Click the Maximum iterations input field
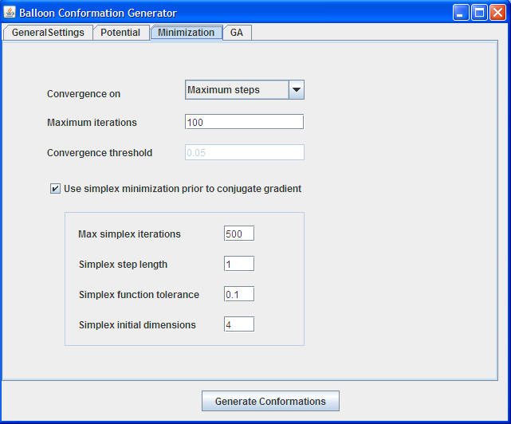511x424 pixels. tap(244, 122)
